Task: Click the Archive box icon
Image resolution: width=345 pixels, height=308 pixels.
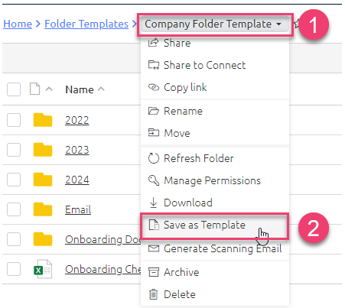Action: point(154,272)
